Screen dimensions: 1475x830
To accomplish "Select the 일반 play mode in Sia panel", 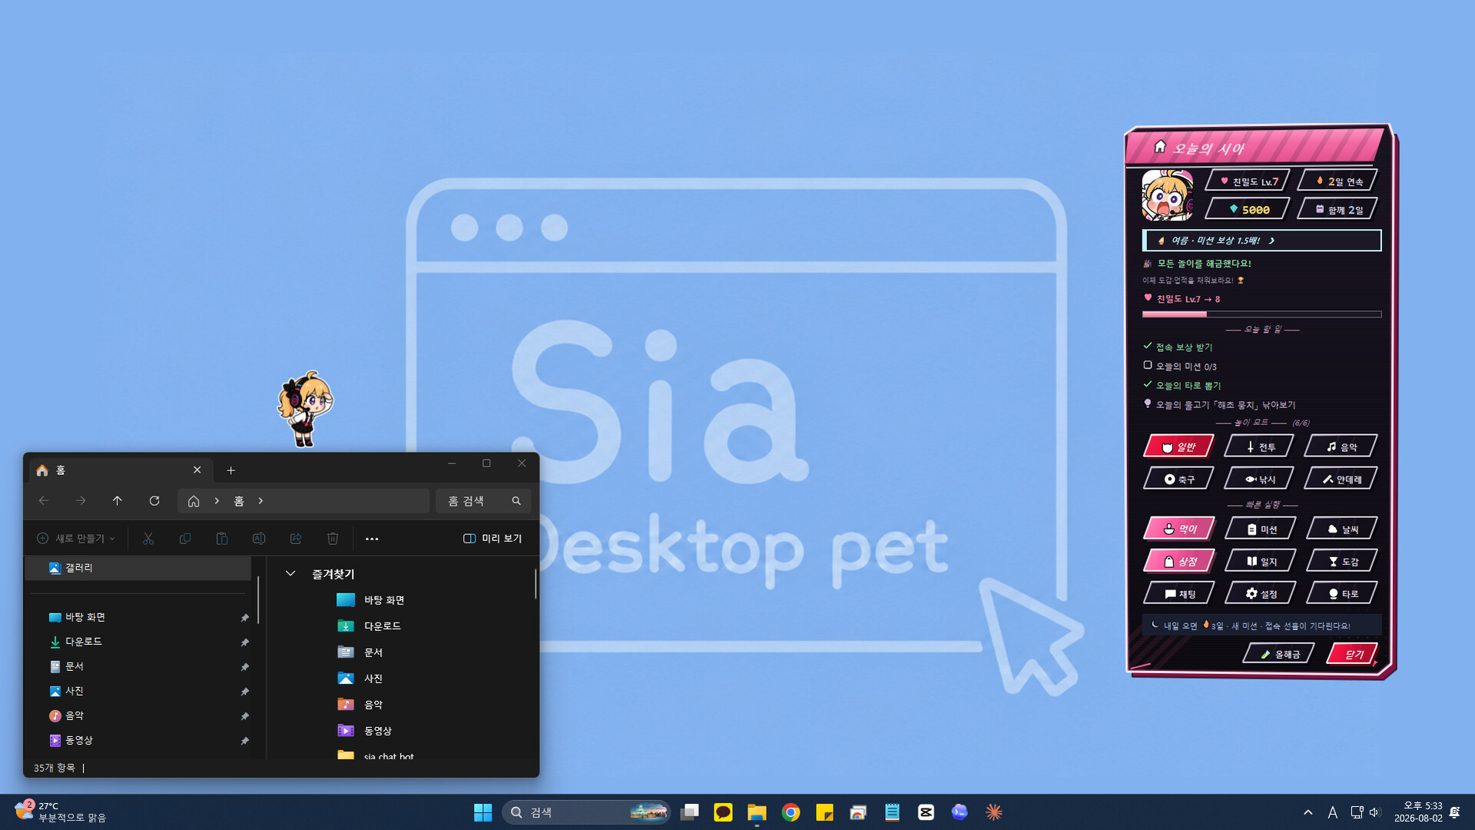I will [1178, 447].
